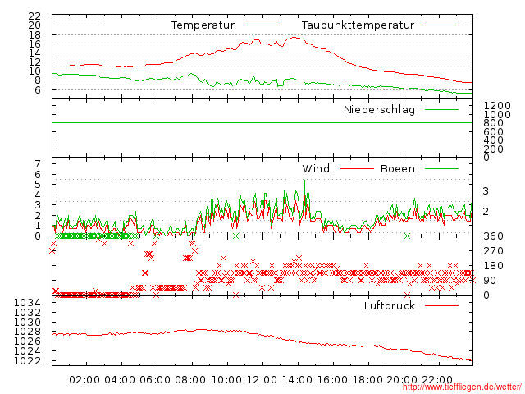
Task: Click the 04:00 time axis label
Action: click(x=120, y=380)
